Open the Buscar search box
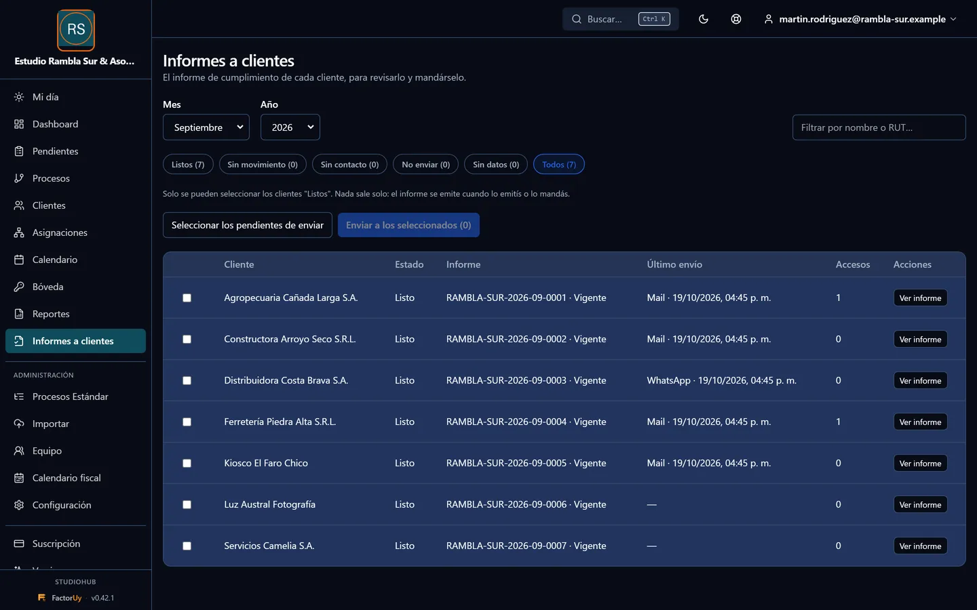This screenshot has width=977, height=610. tap(620, 19)
